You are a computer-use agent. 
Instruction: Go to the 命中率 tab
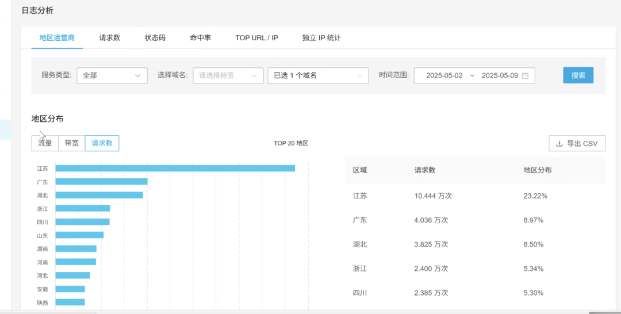pos(201,38)
